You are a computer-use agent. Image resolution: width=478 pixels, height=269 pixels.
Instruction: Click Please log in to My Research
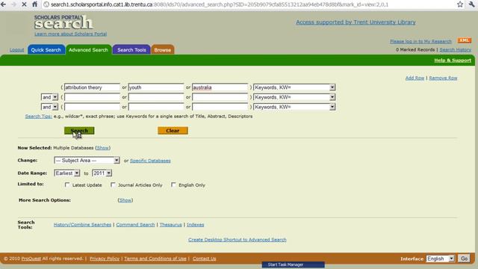coord(420,41)
